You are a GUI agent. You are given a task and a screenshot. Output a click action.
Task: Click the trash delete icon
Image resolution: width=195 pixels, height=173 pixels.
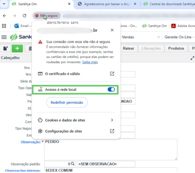pos(30,49)
